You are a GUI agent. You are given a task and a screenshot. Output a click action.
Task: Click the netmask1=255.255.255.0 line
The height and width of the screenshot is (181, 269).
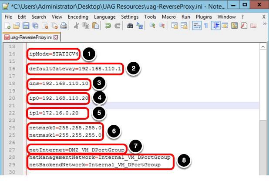click(x=65, y=135)
